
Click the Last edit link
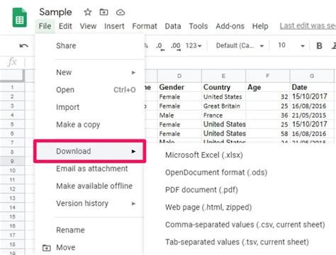tap(308, 25)
